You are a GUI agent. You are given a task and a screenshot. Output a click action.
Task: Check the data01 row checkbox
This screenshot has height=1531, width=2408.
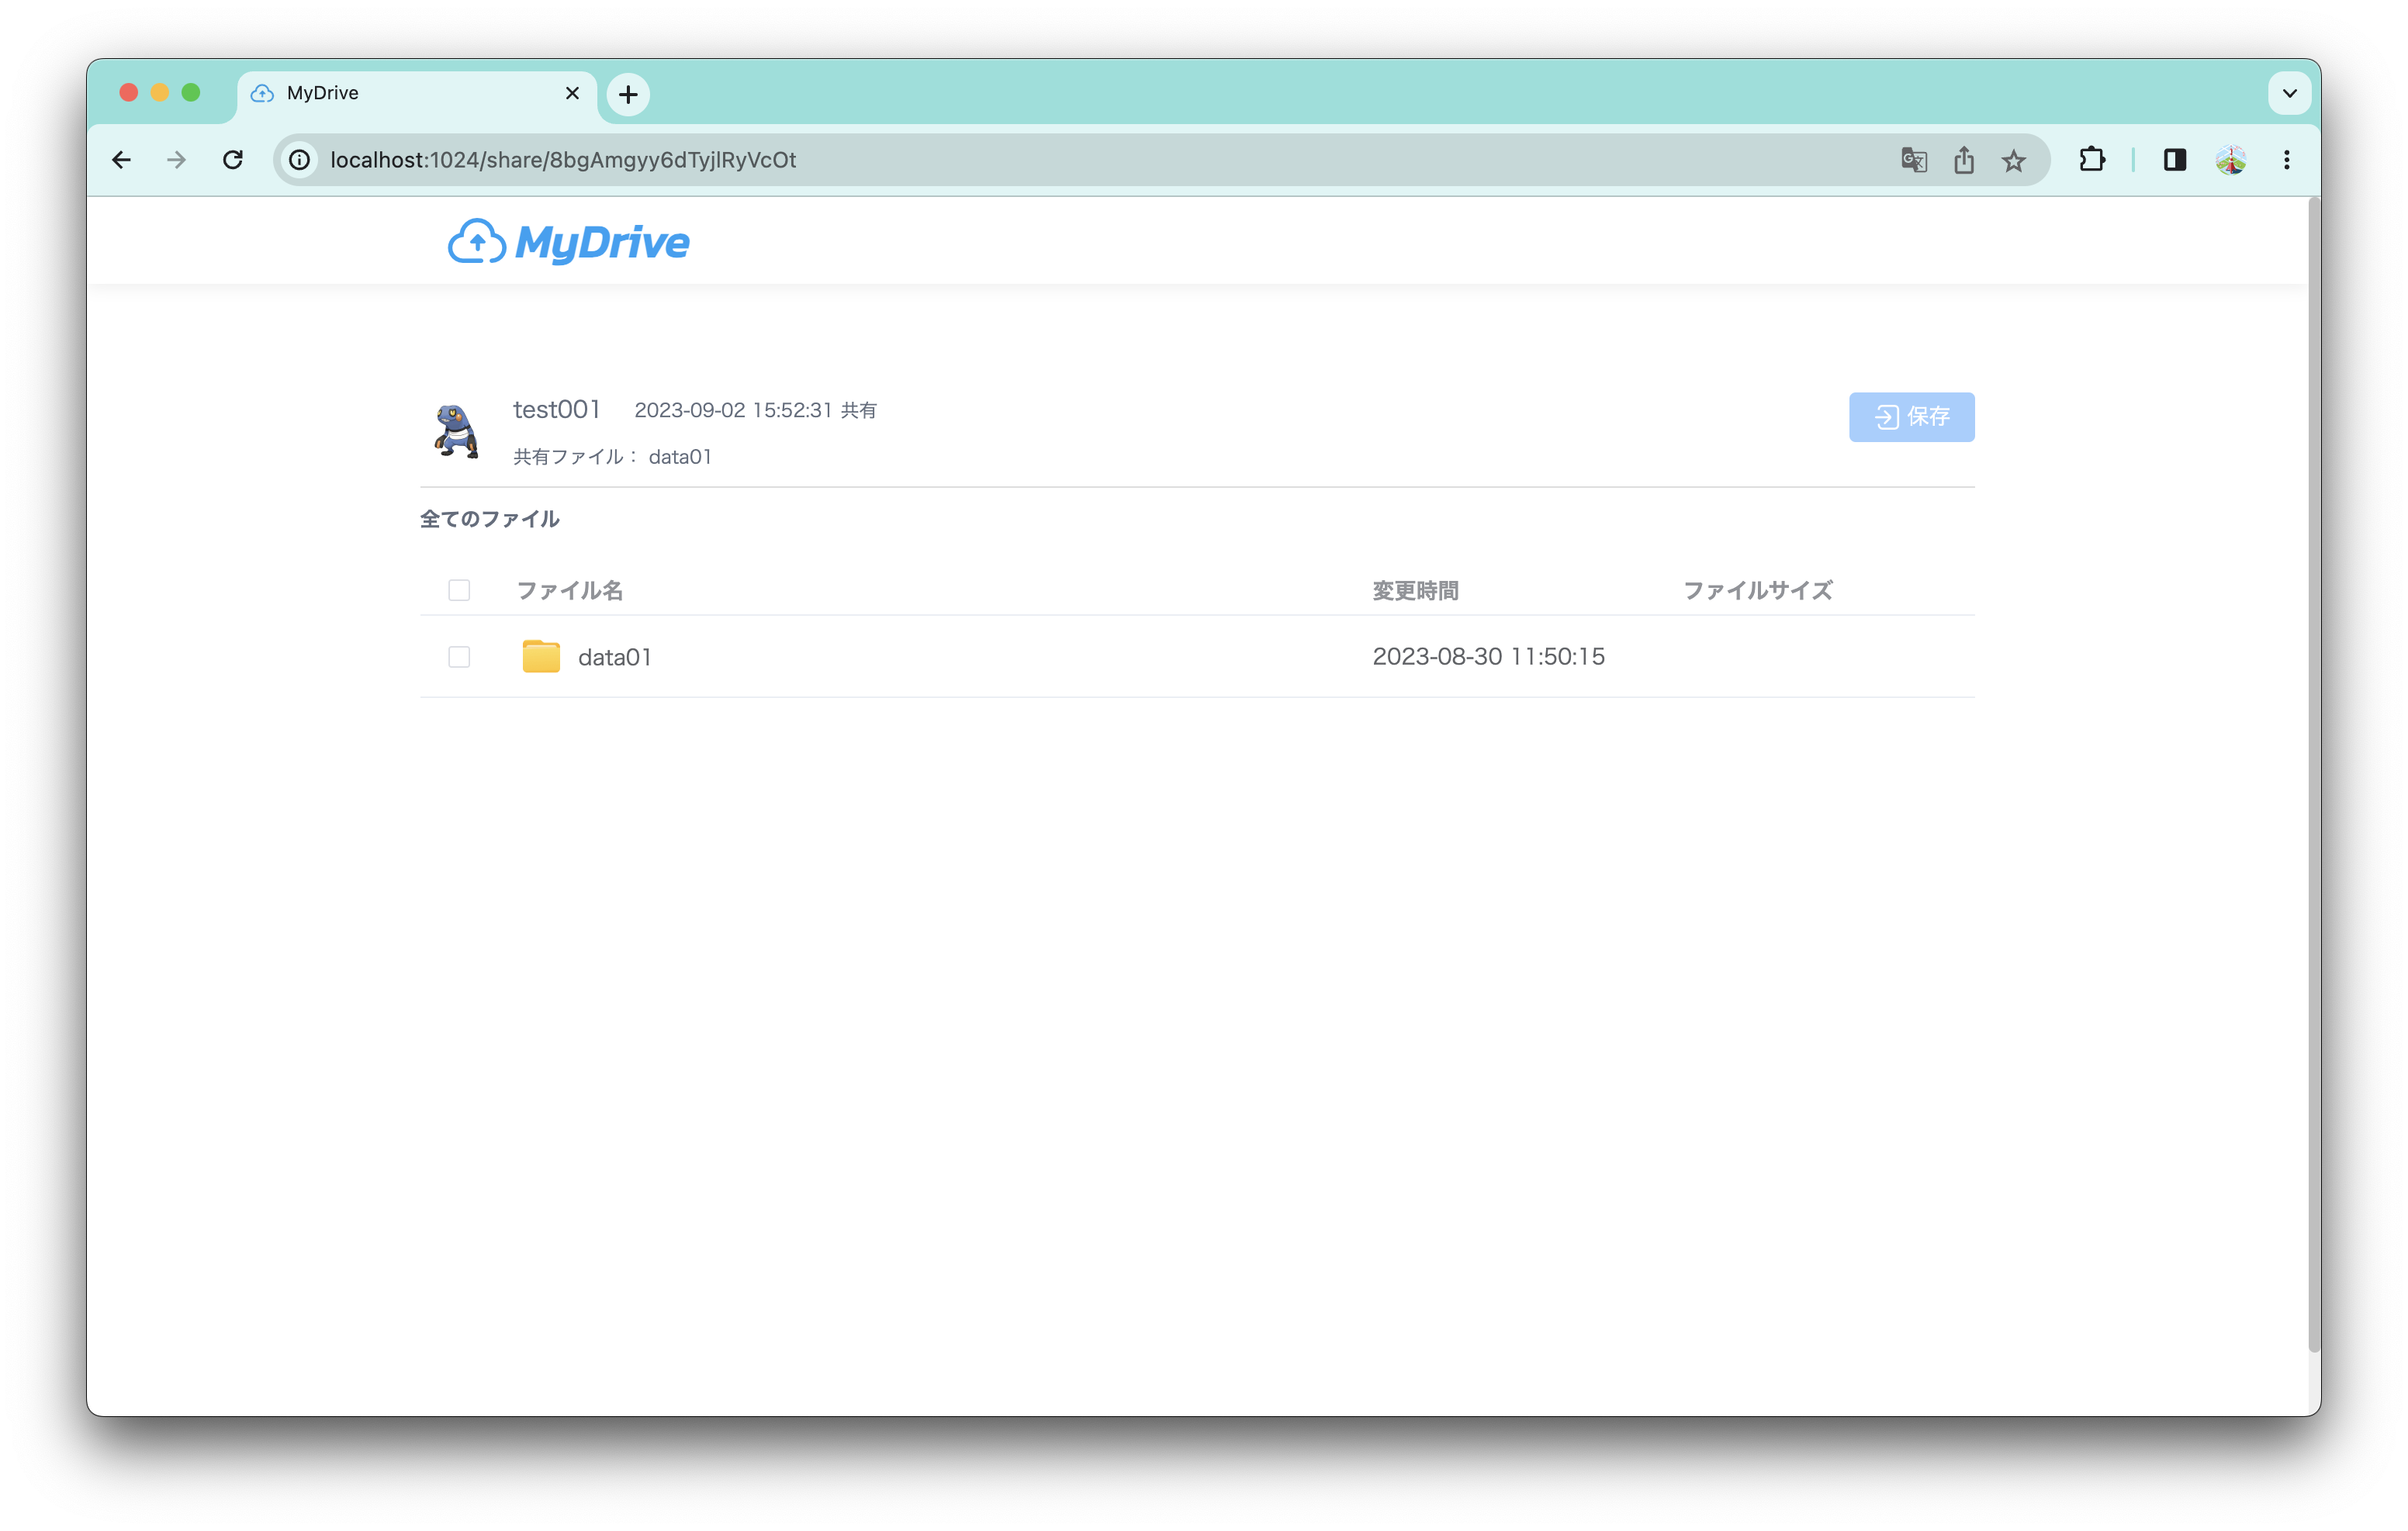(x=459, y=657)
